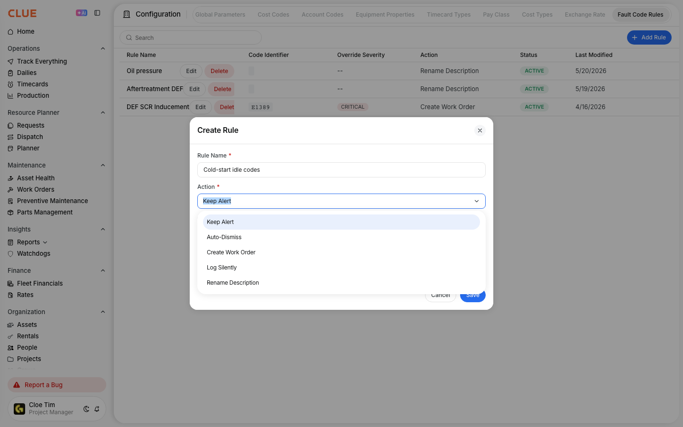
Task: Choose Create Work Order option
Action: click(x=341, y=252)
